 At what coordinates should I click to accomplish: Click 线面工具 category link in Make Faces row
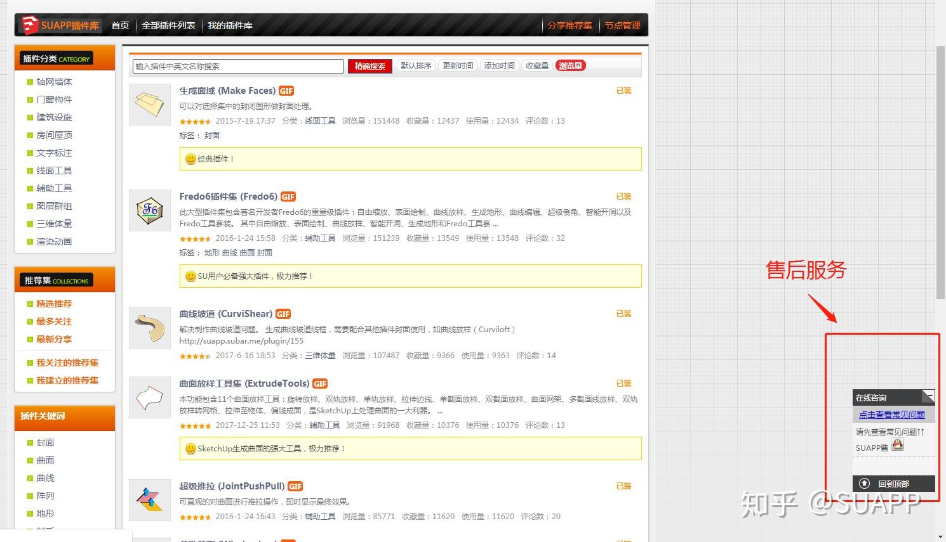(320, 120)
